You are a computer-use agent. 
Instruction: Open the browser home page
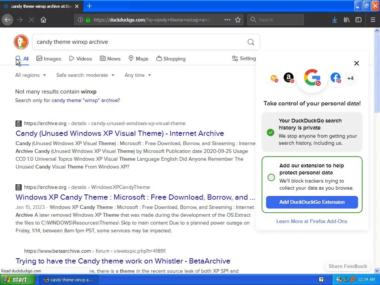tap(43, 20)
